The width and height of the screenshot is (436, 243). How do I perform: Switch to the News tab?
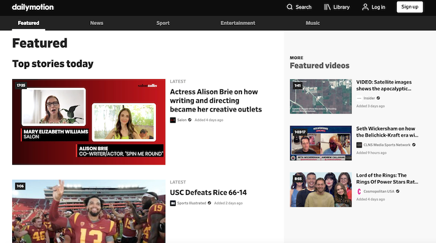click(x=96, y=23)
